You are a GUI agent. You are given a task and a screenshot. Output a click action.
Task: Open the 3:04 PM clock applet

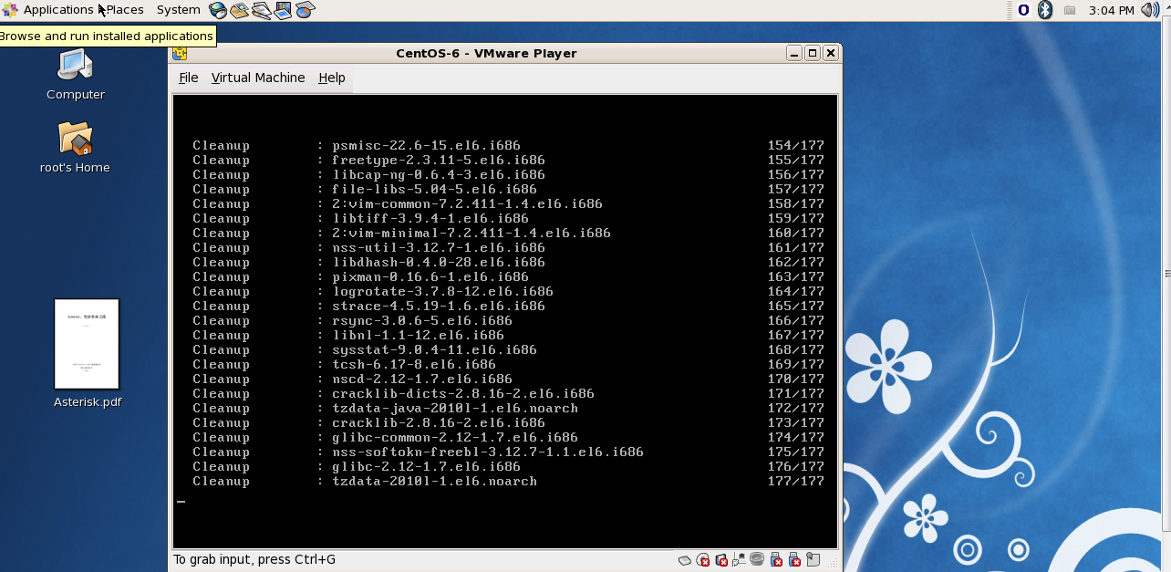[x=1112, y=10]
